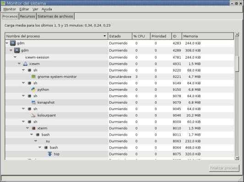Viewport: 244px width, 182px height.
Task: Switch to the Recursos tab
Action: click(x=27, y=17)
